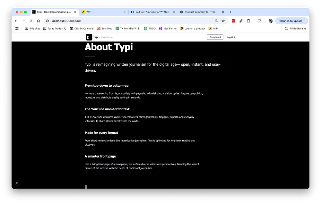Activate the eyedropper extension icon
The image size is (321, 204).
[241, 21]
